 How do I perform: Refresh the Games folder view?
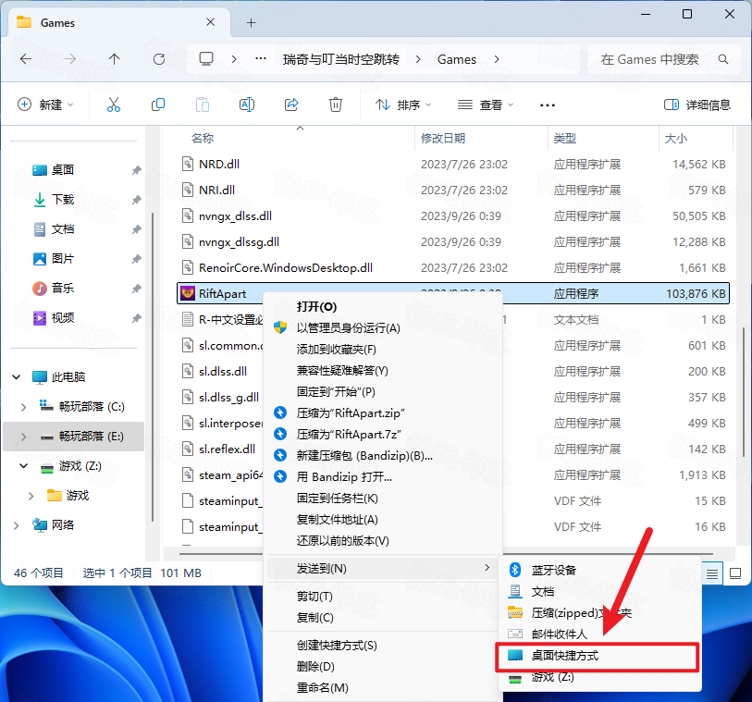coord(159,59)
